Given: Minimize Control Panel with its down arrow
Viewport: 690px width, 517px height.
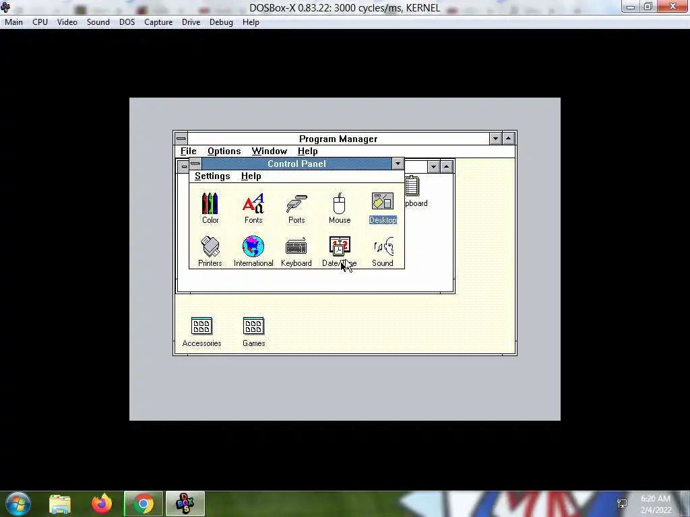Looking at the screenshot, I should click(x=398, y=164).
